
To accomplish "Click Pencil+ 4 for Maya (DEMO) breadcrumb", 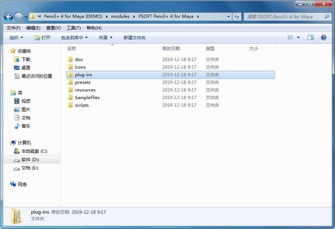I will click(x=73, y=16).
